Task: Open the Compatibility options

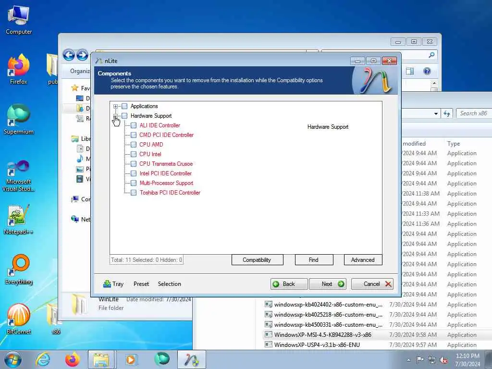Action: coord(257,260)
